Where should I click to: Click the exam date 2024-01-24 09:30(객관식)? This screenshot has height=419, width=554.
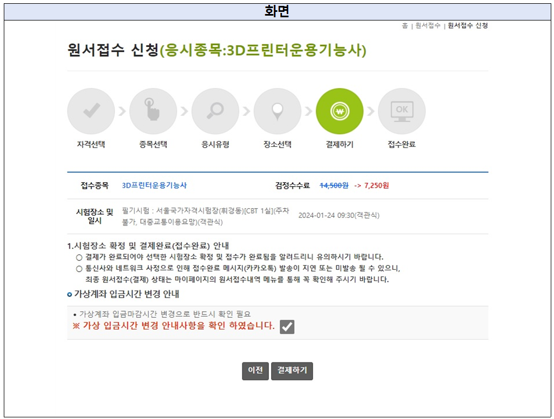pos(339,215)
